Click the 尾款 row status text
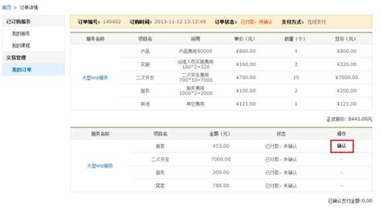Image resolution: width=381 pixels, height=208 pixels. pyautogui.click(x=281, y=186)
